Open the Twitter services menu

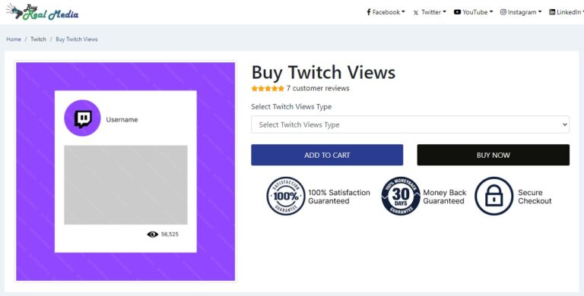coord(430,12)
